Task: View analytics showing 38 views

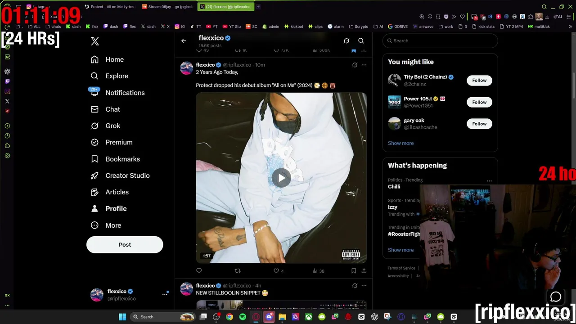Action: tap(318, 271)
